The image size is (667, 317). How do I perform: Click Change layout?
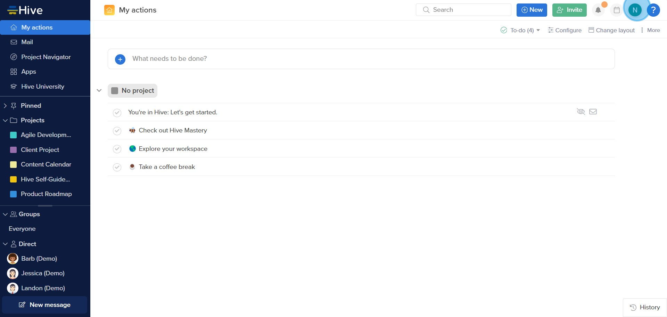coord(611,30)
